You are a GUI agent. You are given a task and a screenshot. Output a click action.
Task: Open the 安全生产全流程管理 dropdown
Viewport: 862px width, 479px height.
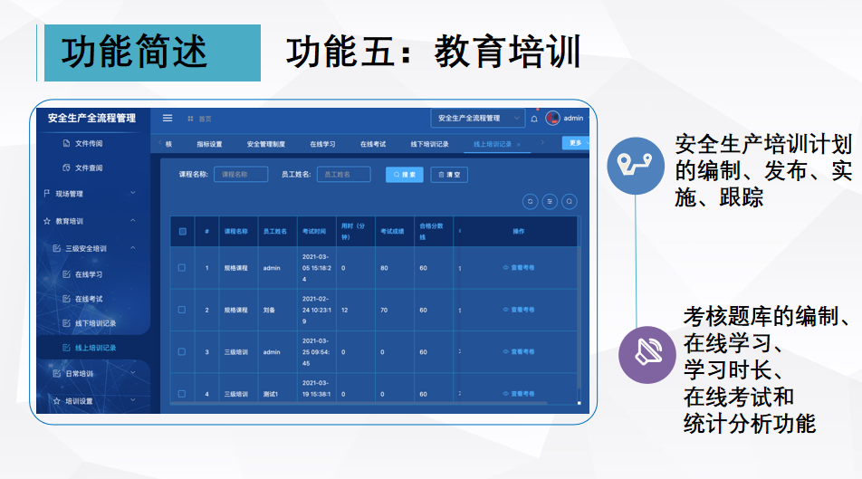pos(477,118)
